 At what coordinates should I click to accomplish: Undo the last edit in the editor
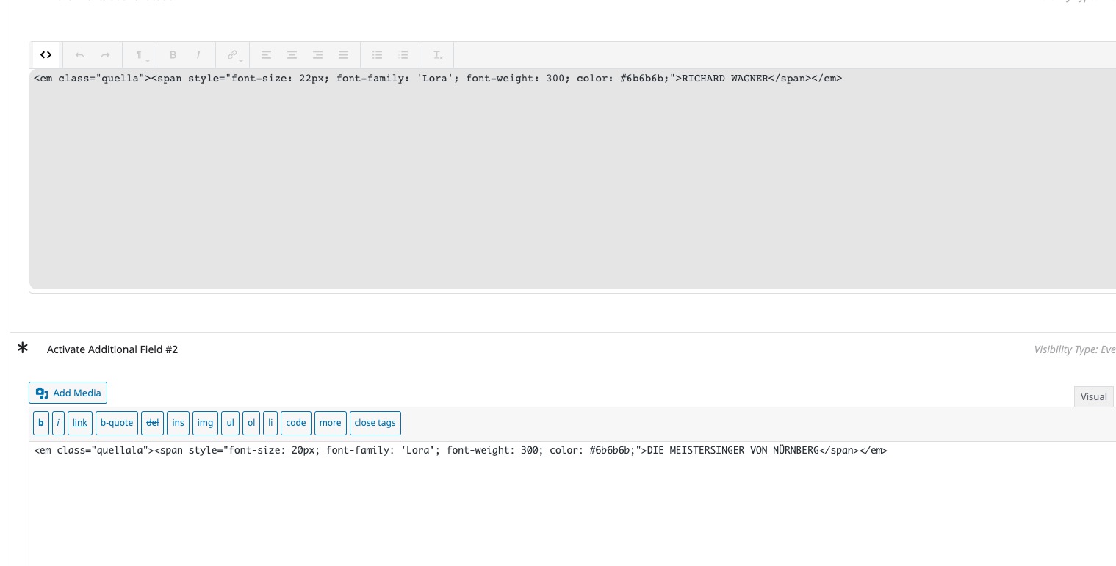[79, 55]
